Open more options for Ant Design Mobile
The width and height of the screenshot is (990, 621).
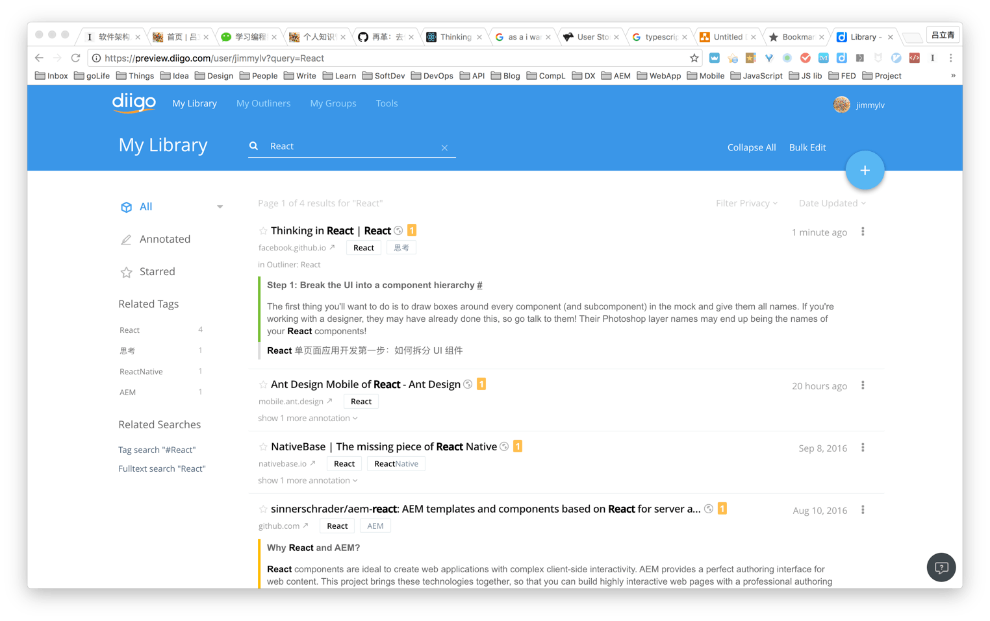pyautogui.click(x=863, y=385)
